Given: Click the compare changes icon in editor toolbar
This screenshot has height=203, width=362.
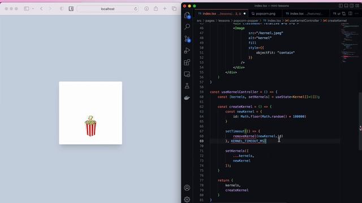Looking at the screenshot, I should 344,14.
